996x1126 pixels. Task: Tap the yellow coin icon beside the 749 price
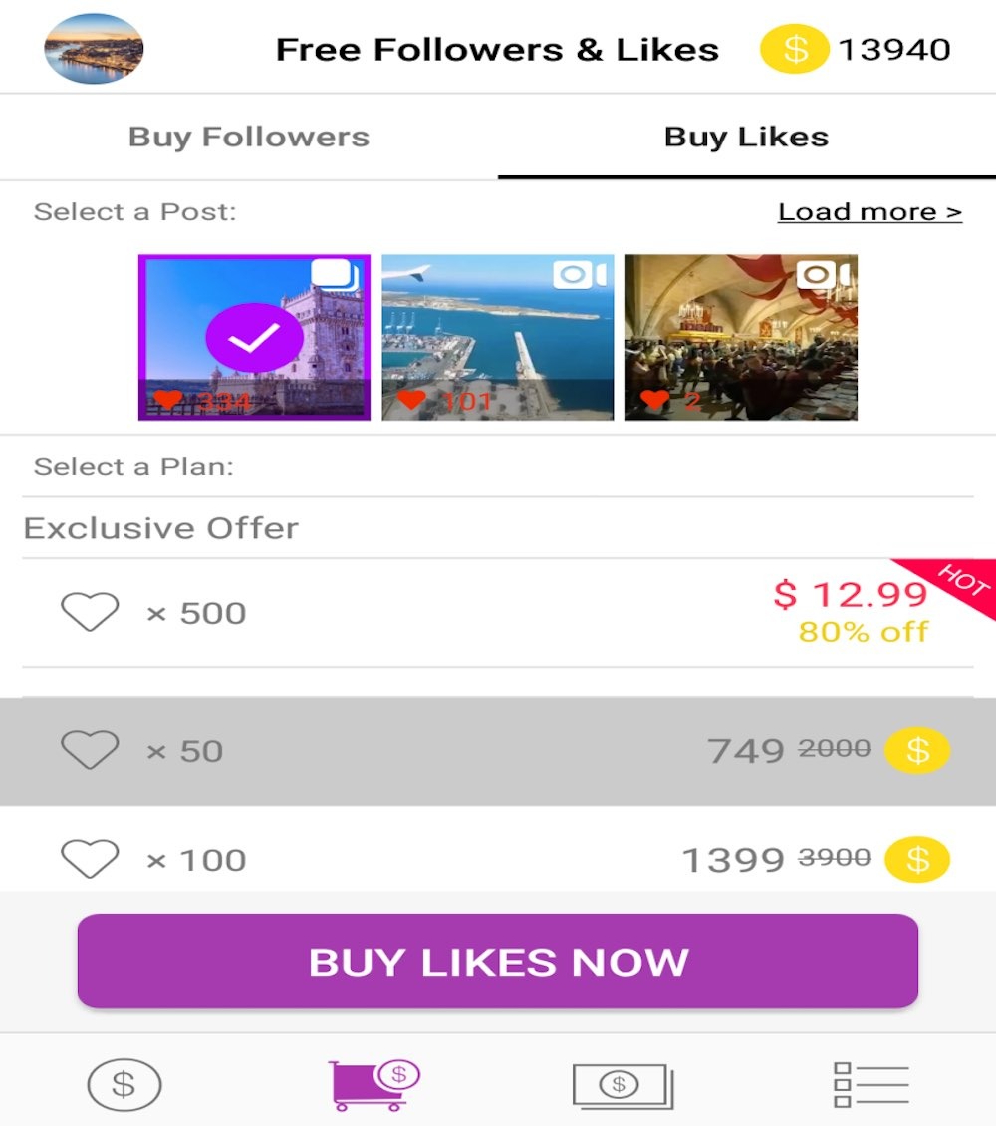tap(918, 750)
